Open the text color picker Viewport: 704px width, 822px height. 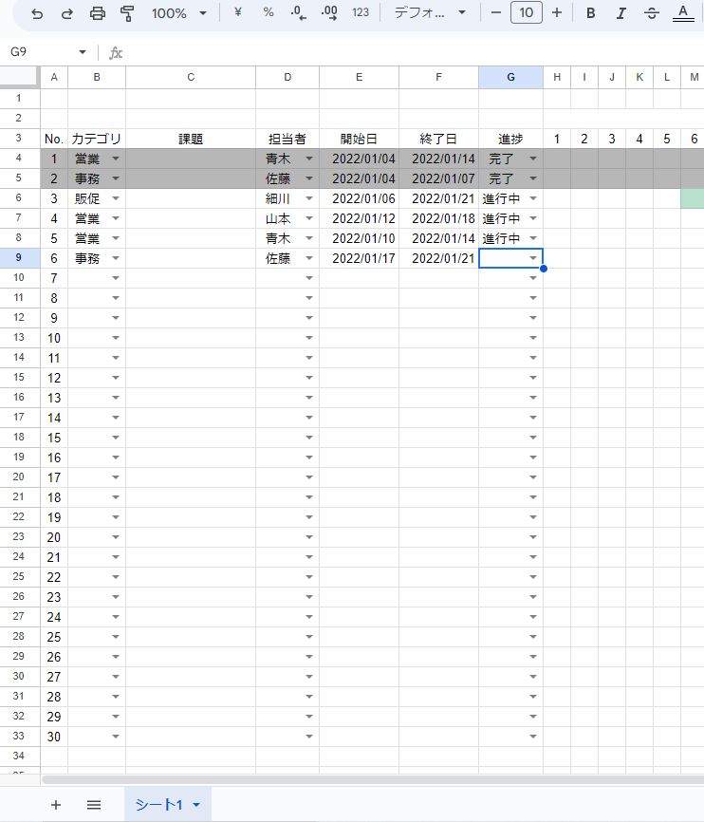click(680, 13)
